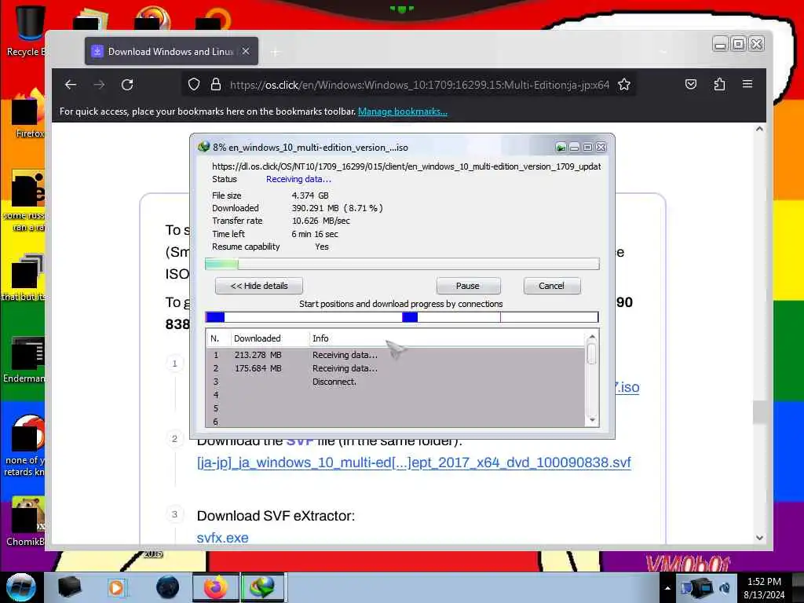Image resolution: width=804 pixels, height=603 pixels.
Task: Switch to Firefox taskbar button
Action: [x=215, y=587]
